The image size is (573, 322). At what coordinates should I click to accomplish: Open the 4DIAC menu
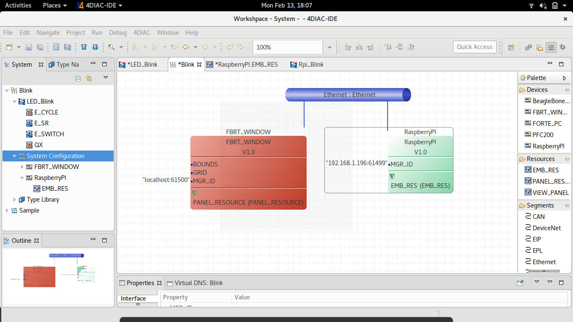pos(142,33)
